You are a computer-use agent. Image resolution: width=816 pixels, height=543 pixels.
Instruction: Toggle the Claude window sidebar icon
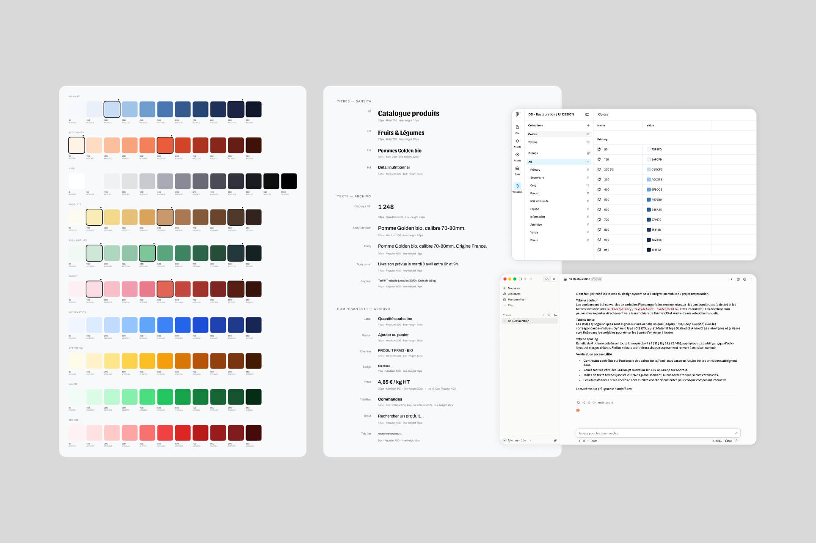pos(521,279)
